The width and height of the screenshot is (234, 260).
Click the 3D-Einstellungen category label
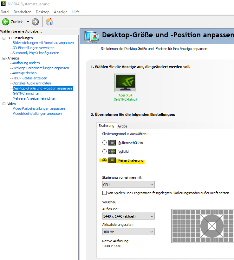point(20,38)
